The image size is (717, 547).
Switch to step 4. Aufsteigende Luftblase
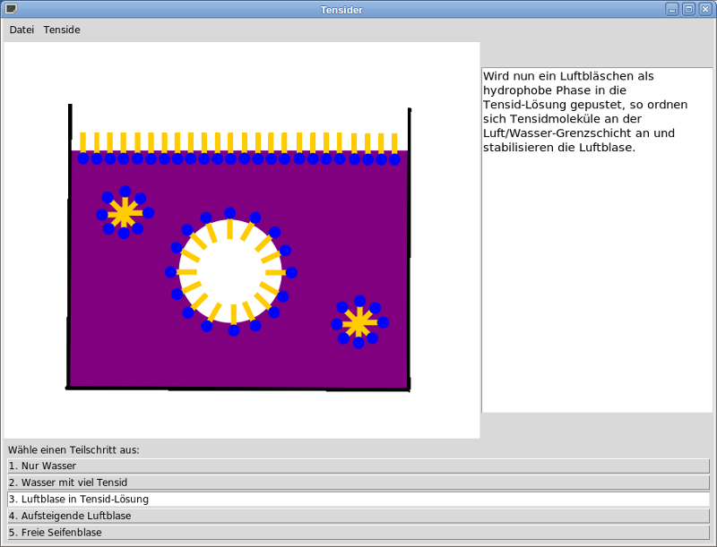tap(358, 516)
